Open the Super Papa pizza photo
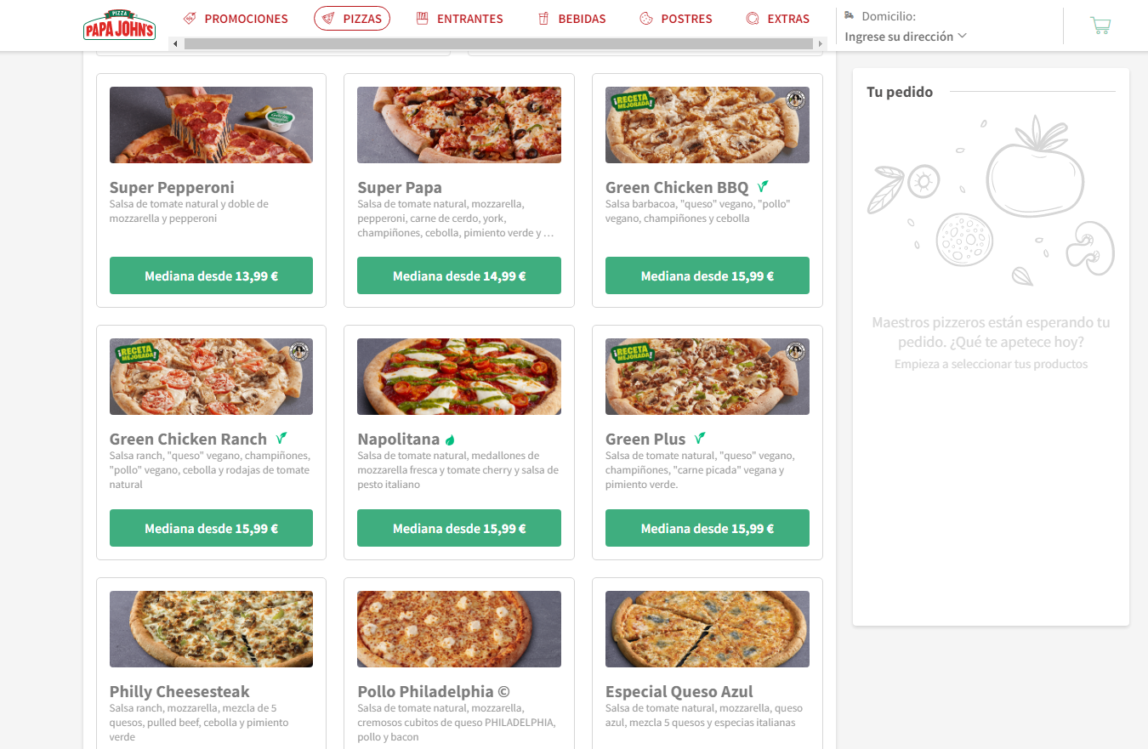 point(459,125)
